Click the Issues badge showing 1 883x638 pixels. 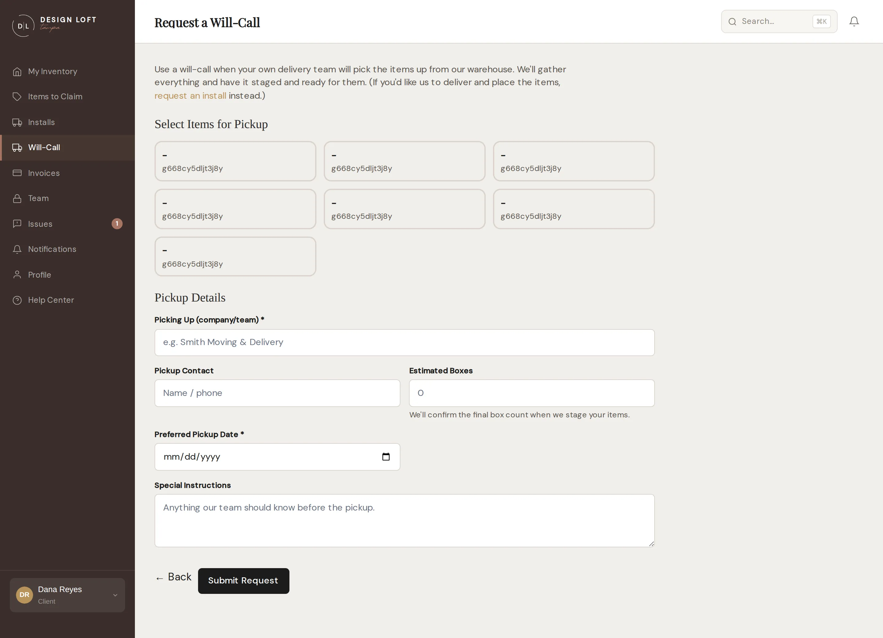pyautogui.click(x=117, y=224)
